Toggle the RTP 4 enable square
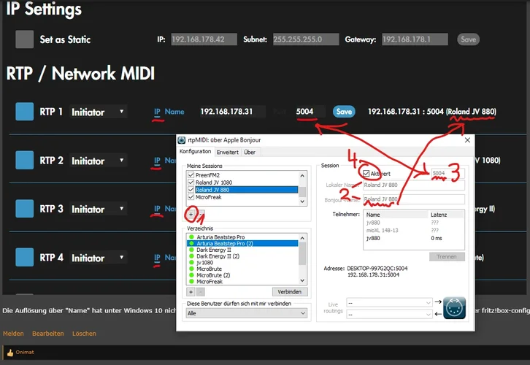 pyautogui.click(x=24, y=257)
